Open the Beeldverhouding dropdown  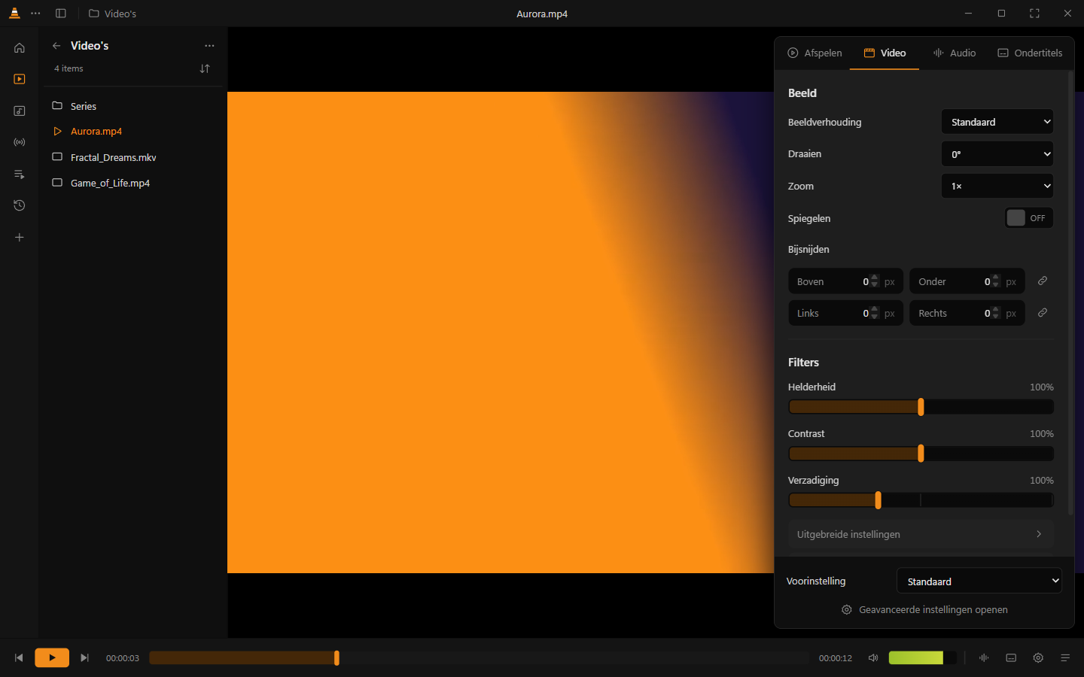997,122
